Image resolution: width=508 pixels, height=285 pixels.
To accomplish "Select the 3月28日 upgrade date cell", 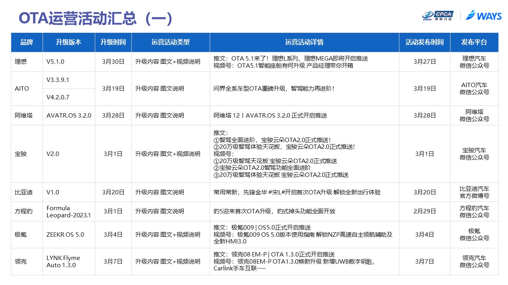I will pos(113,116).
